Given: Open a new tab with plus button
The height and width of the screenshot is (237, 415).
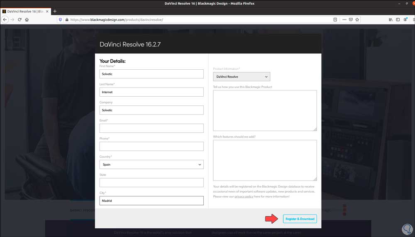Looking at the screenshot, I should [x=55, y=11].
